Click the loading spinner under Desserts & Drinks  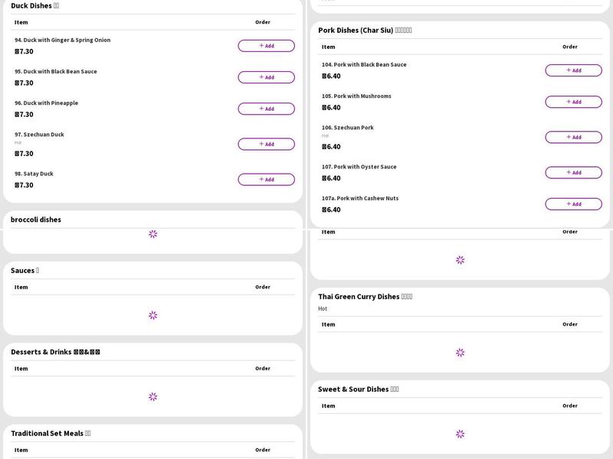[x=153, y=396]
